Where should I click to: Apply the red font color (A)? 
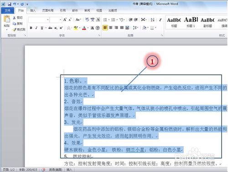(x=84, y=28)
